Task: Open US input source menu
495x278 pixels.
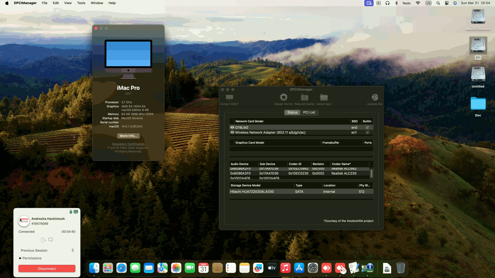Action: pyautogui.click(x=428, y=3)
